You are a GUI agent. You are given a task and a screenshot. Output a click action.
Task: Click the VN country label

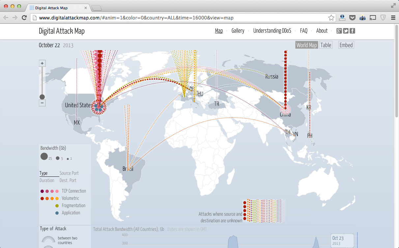click(x=296, y=134)
